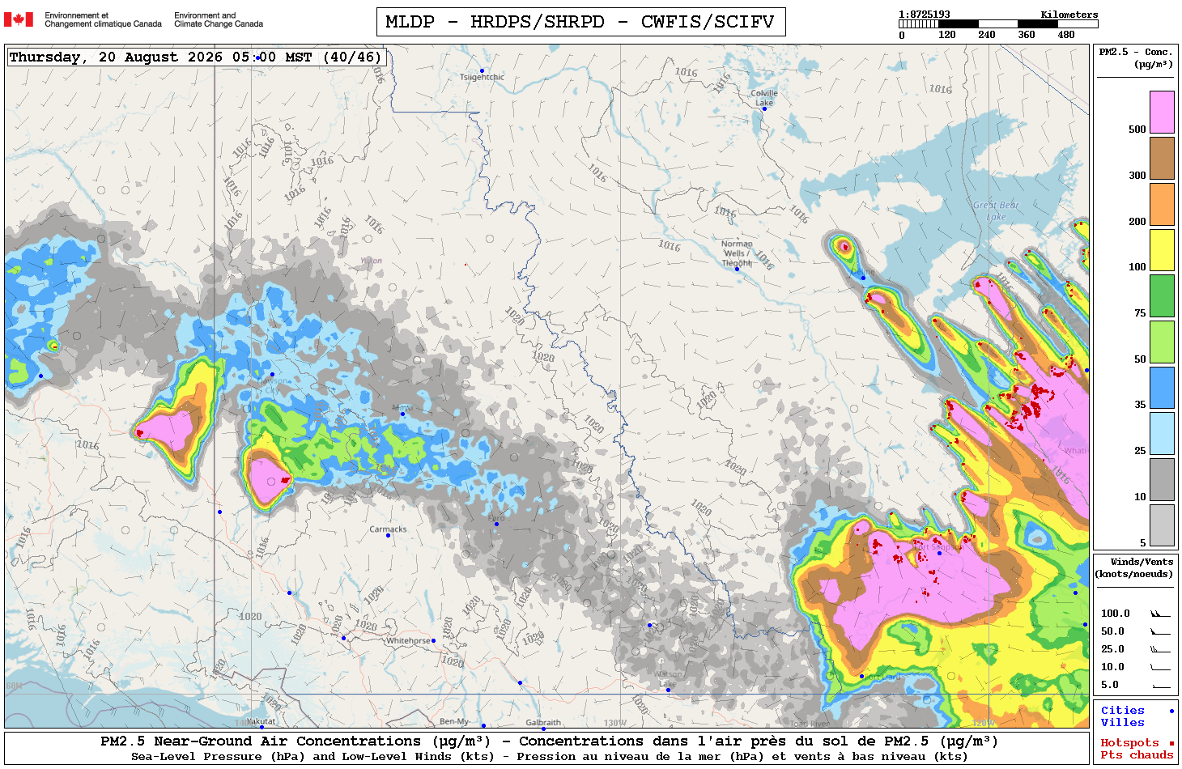Click the blue city dot at Colville Lake
This screenshot has width=1182, height=769.
pos(764,109)
